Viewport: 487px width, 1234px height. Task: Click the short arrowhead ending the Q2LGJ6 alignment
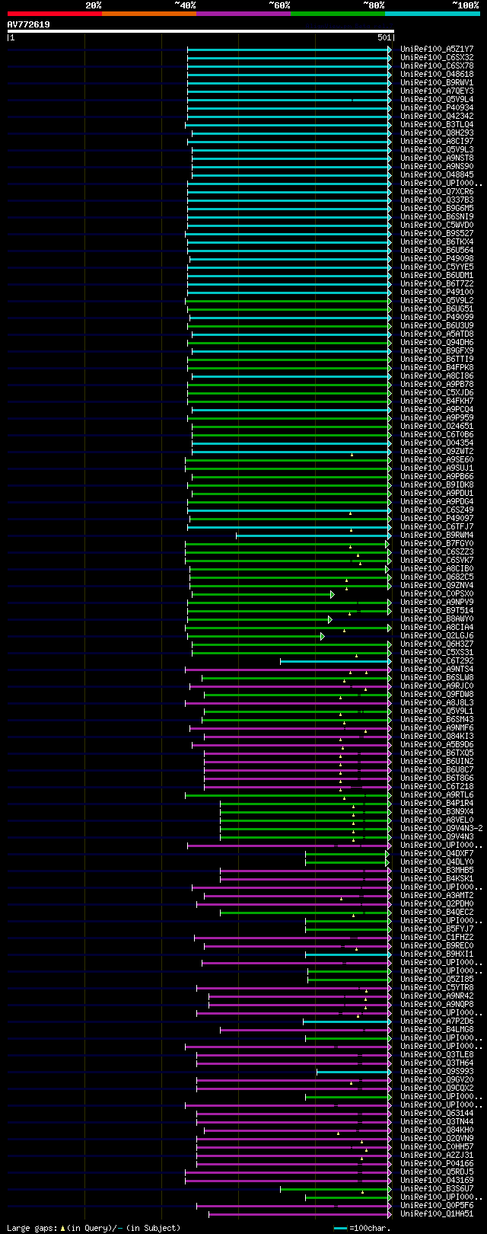point(322,636)
